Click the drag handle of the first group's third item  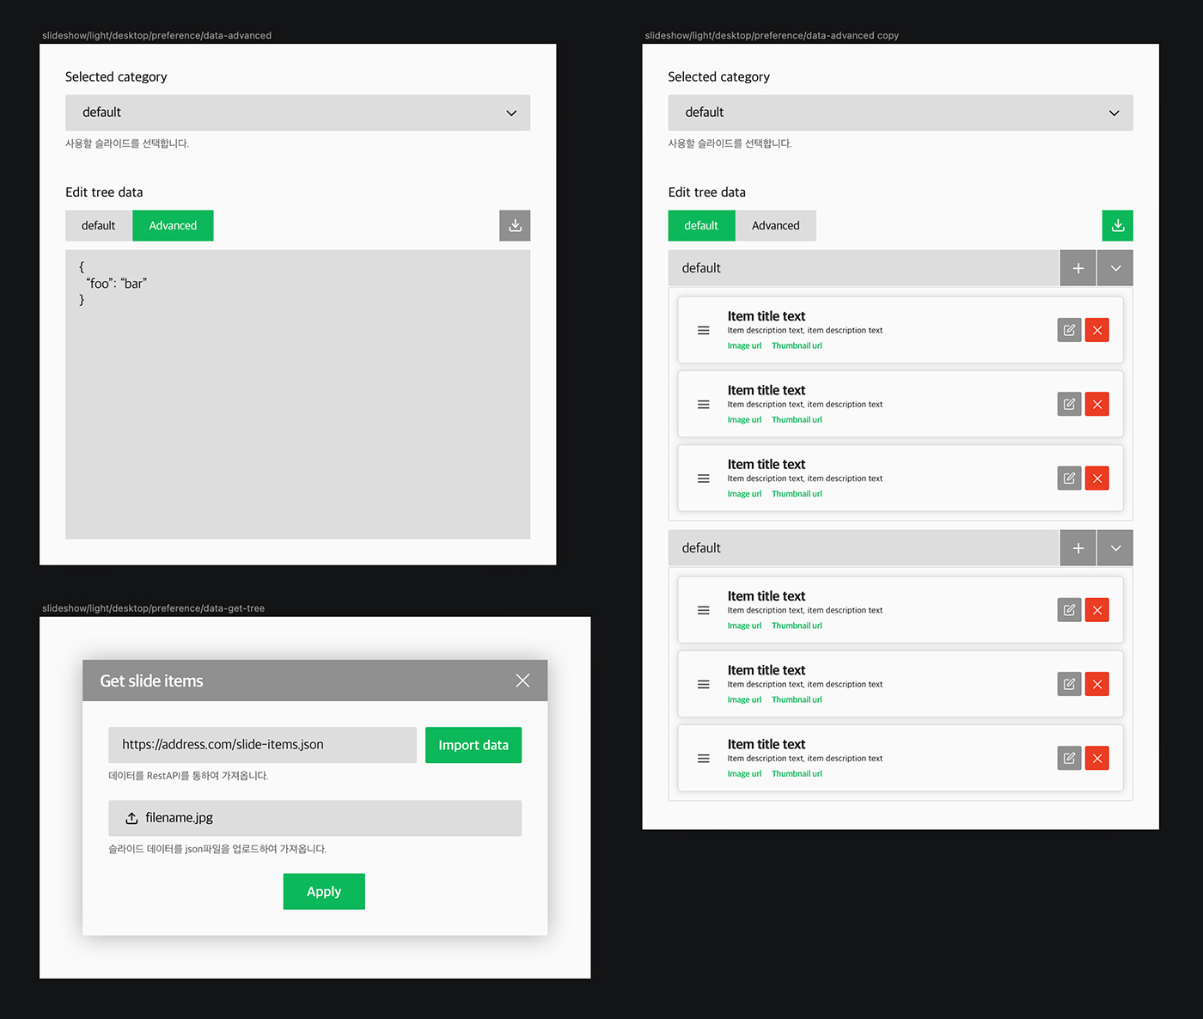pyautogui.click(x=703, y=479)
